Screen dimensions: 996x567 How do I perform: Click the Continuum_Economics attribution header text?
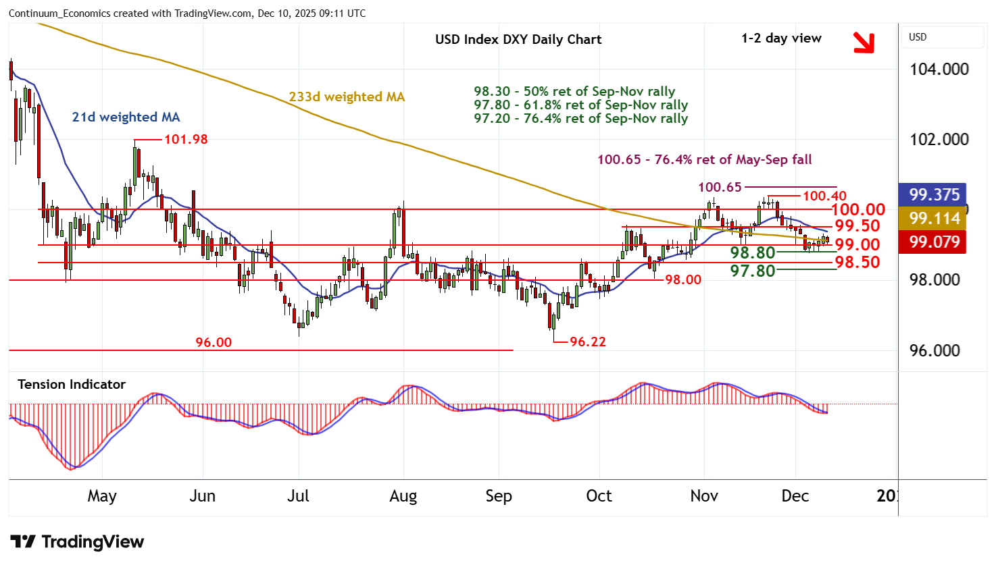coord(186,13)
